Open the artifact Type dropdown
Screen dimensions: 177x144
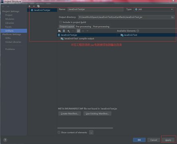154,9
